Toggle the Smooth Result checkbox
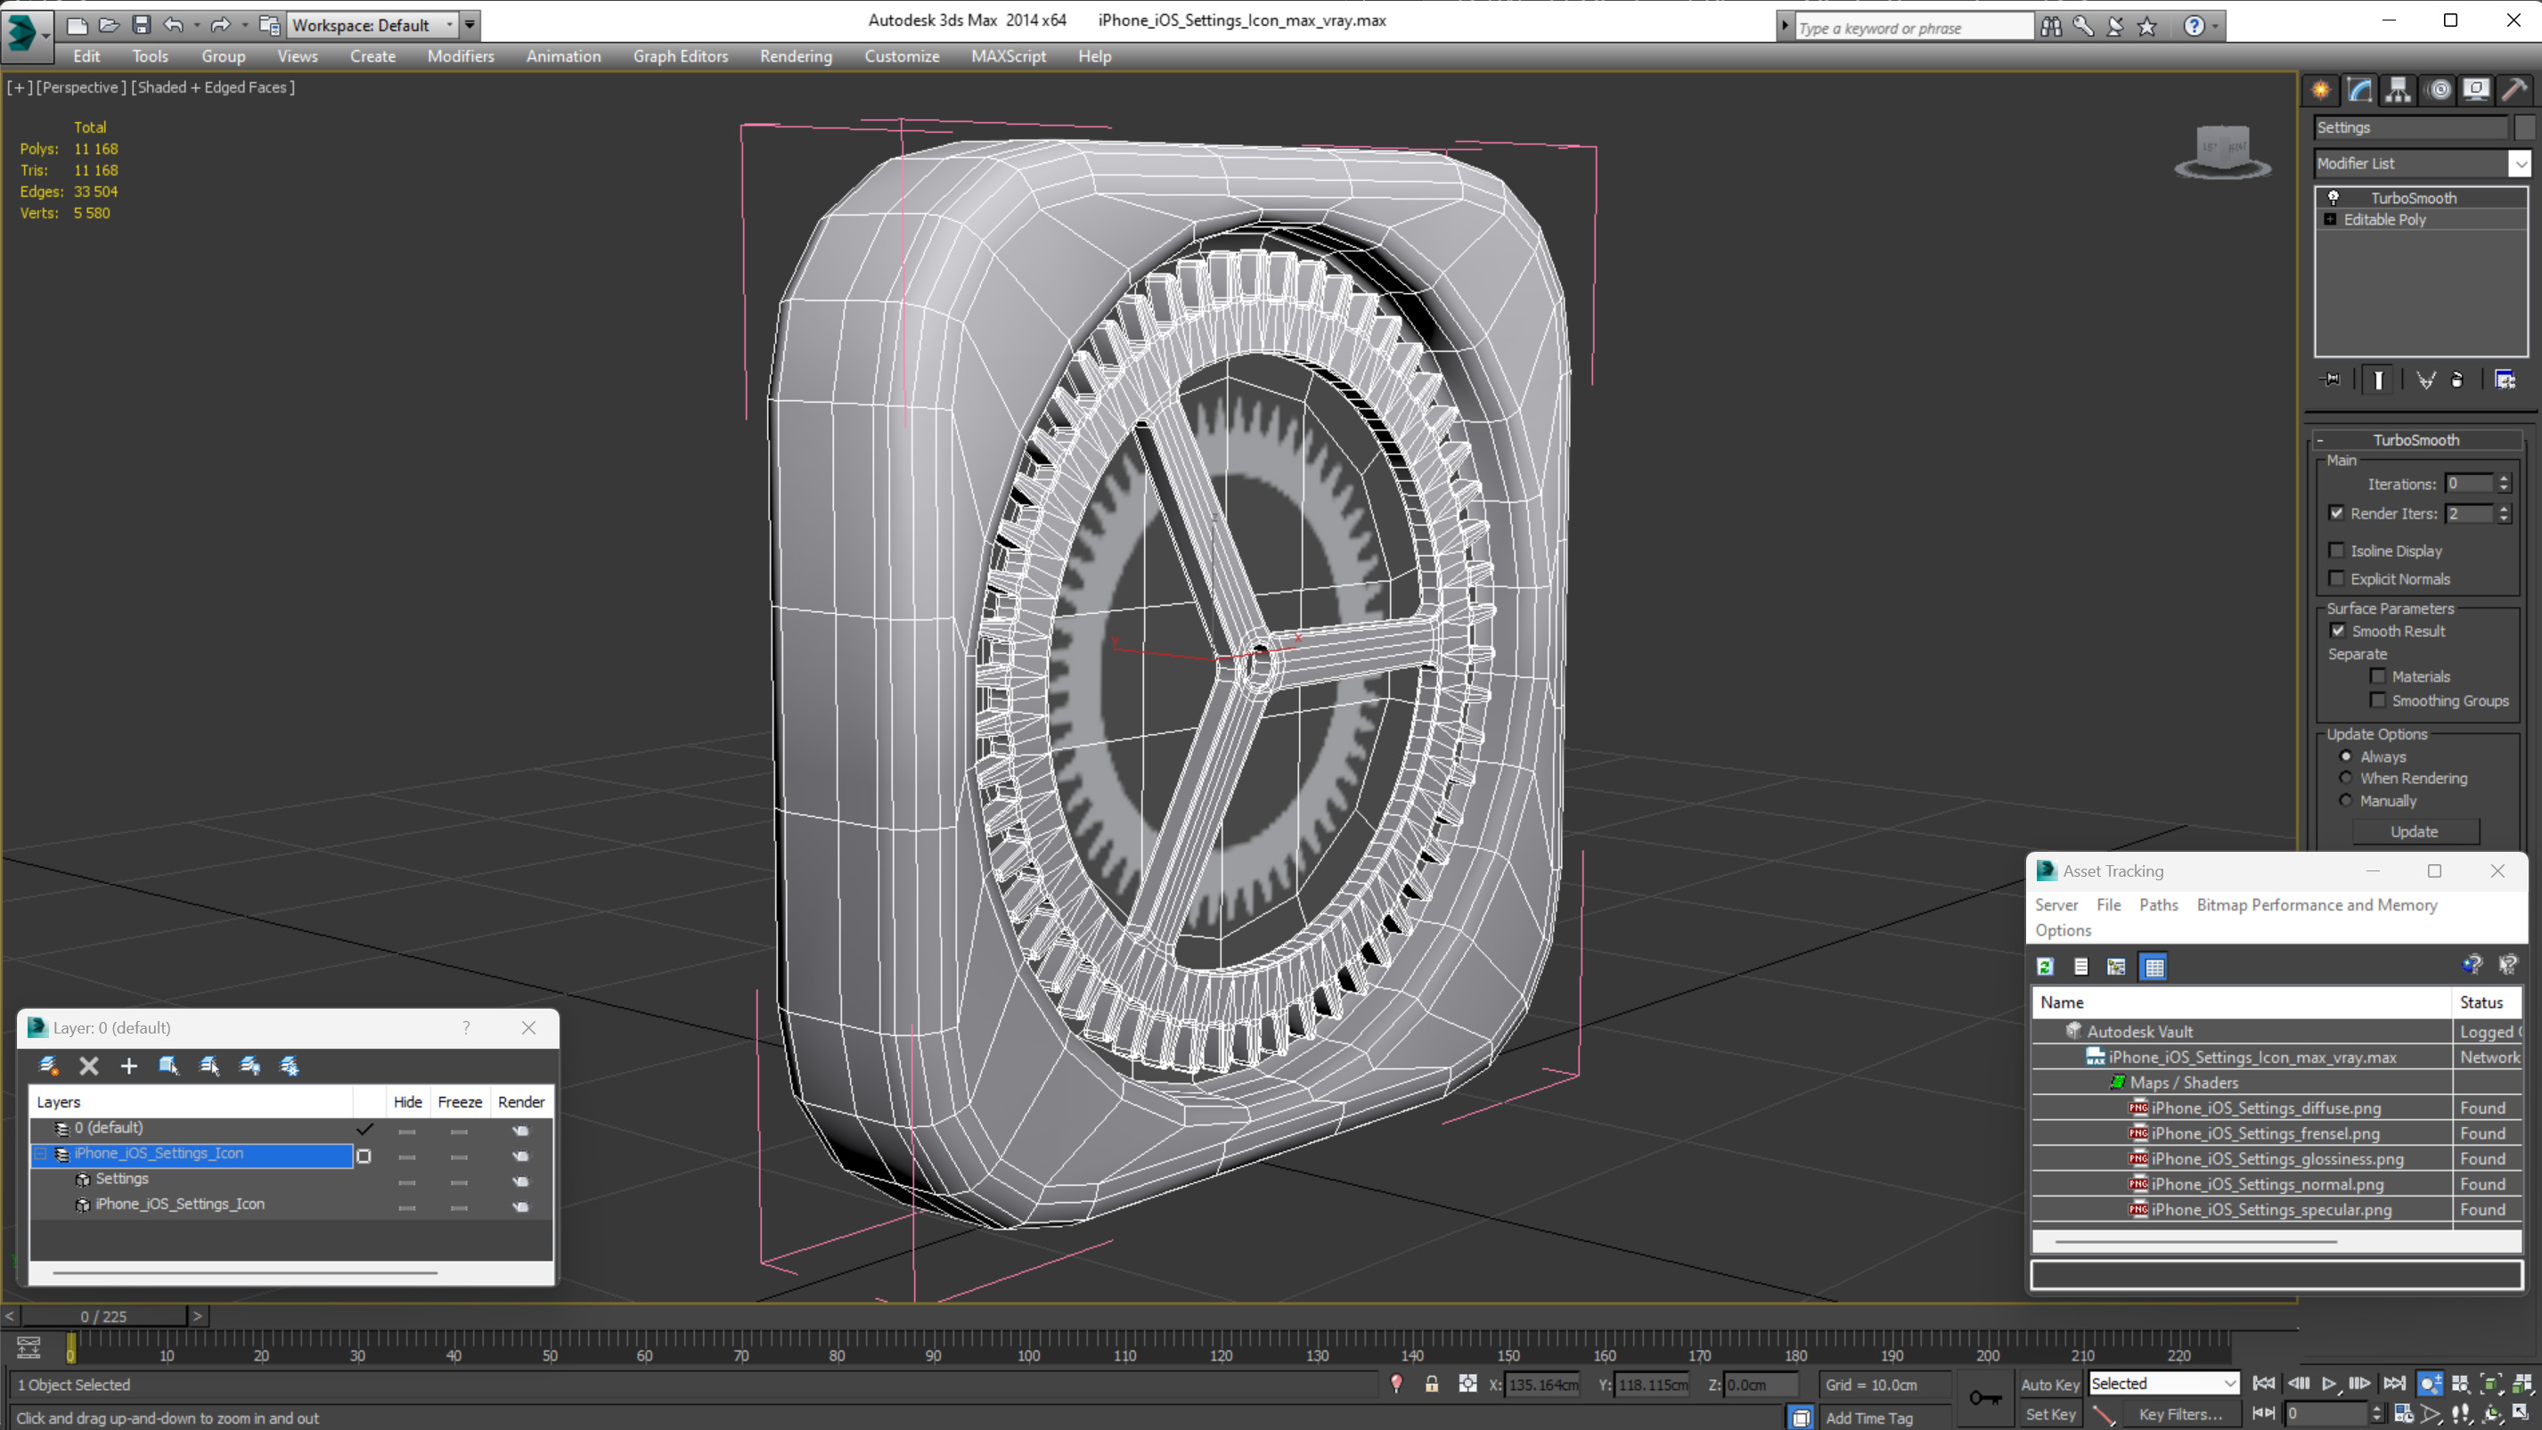Screen dimensions: 2542x1430 pos(2338,631)
